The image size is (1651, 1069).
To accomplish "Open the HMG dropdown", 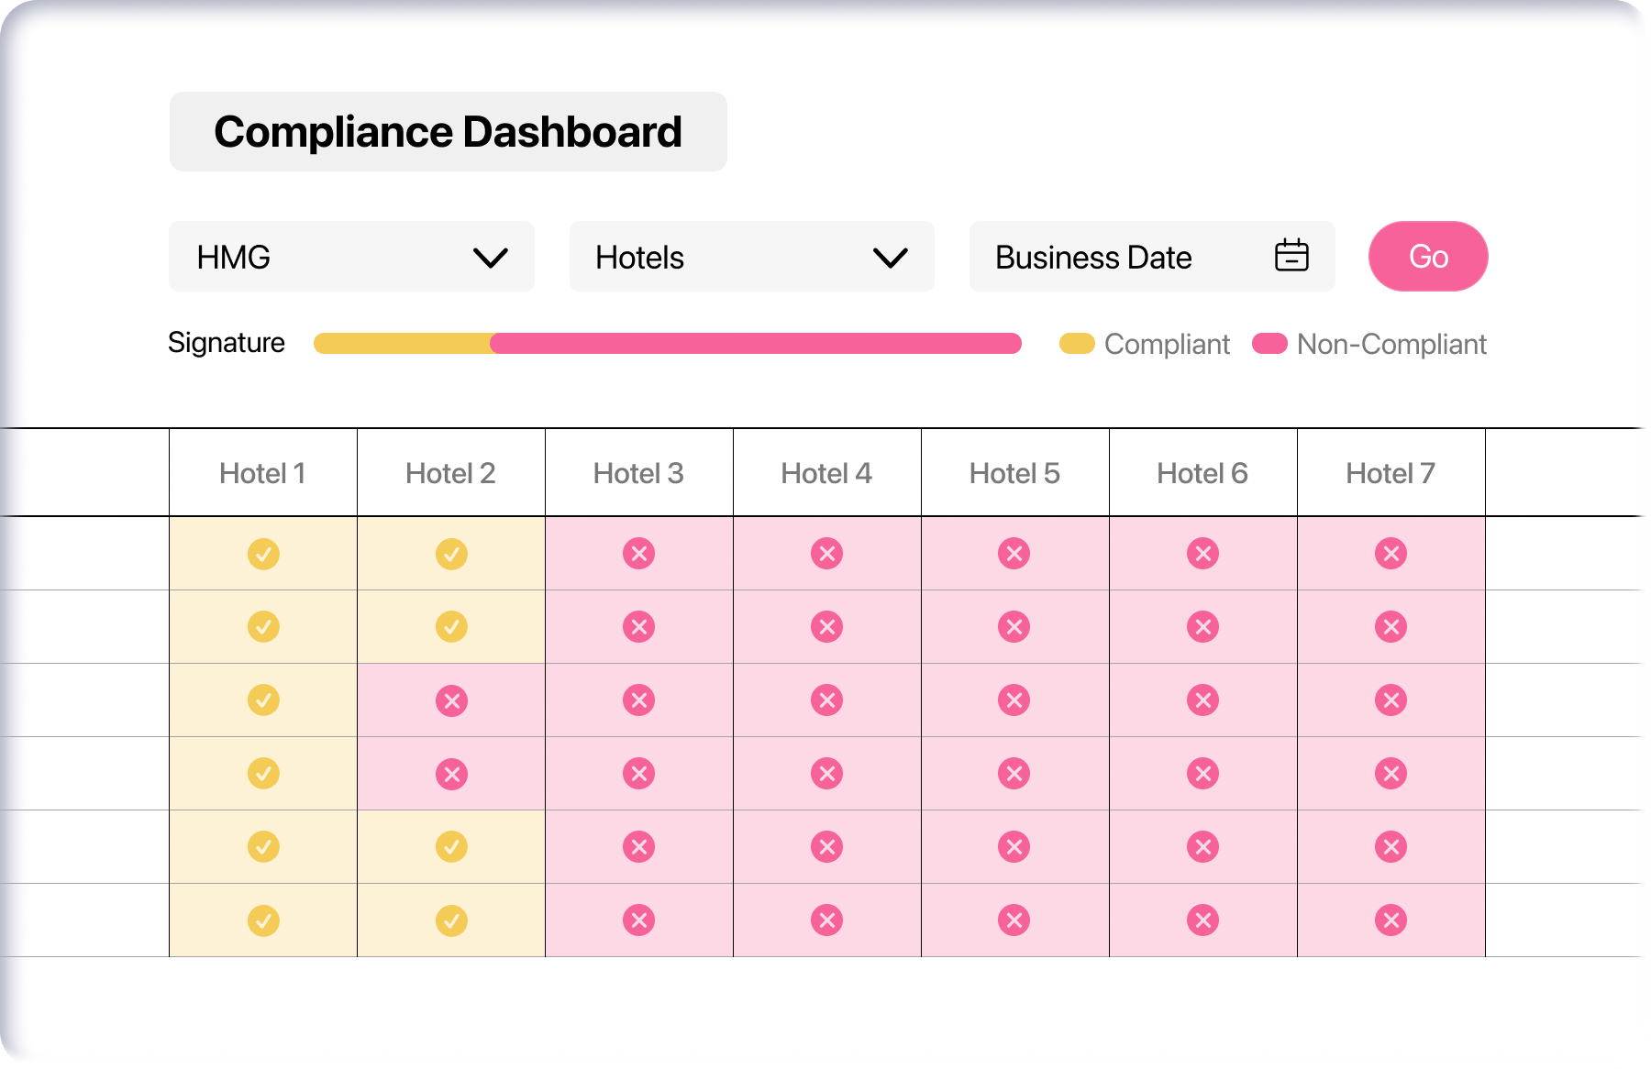I will click(351, 257).
